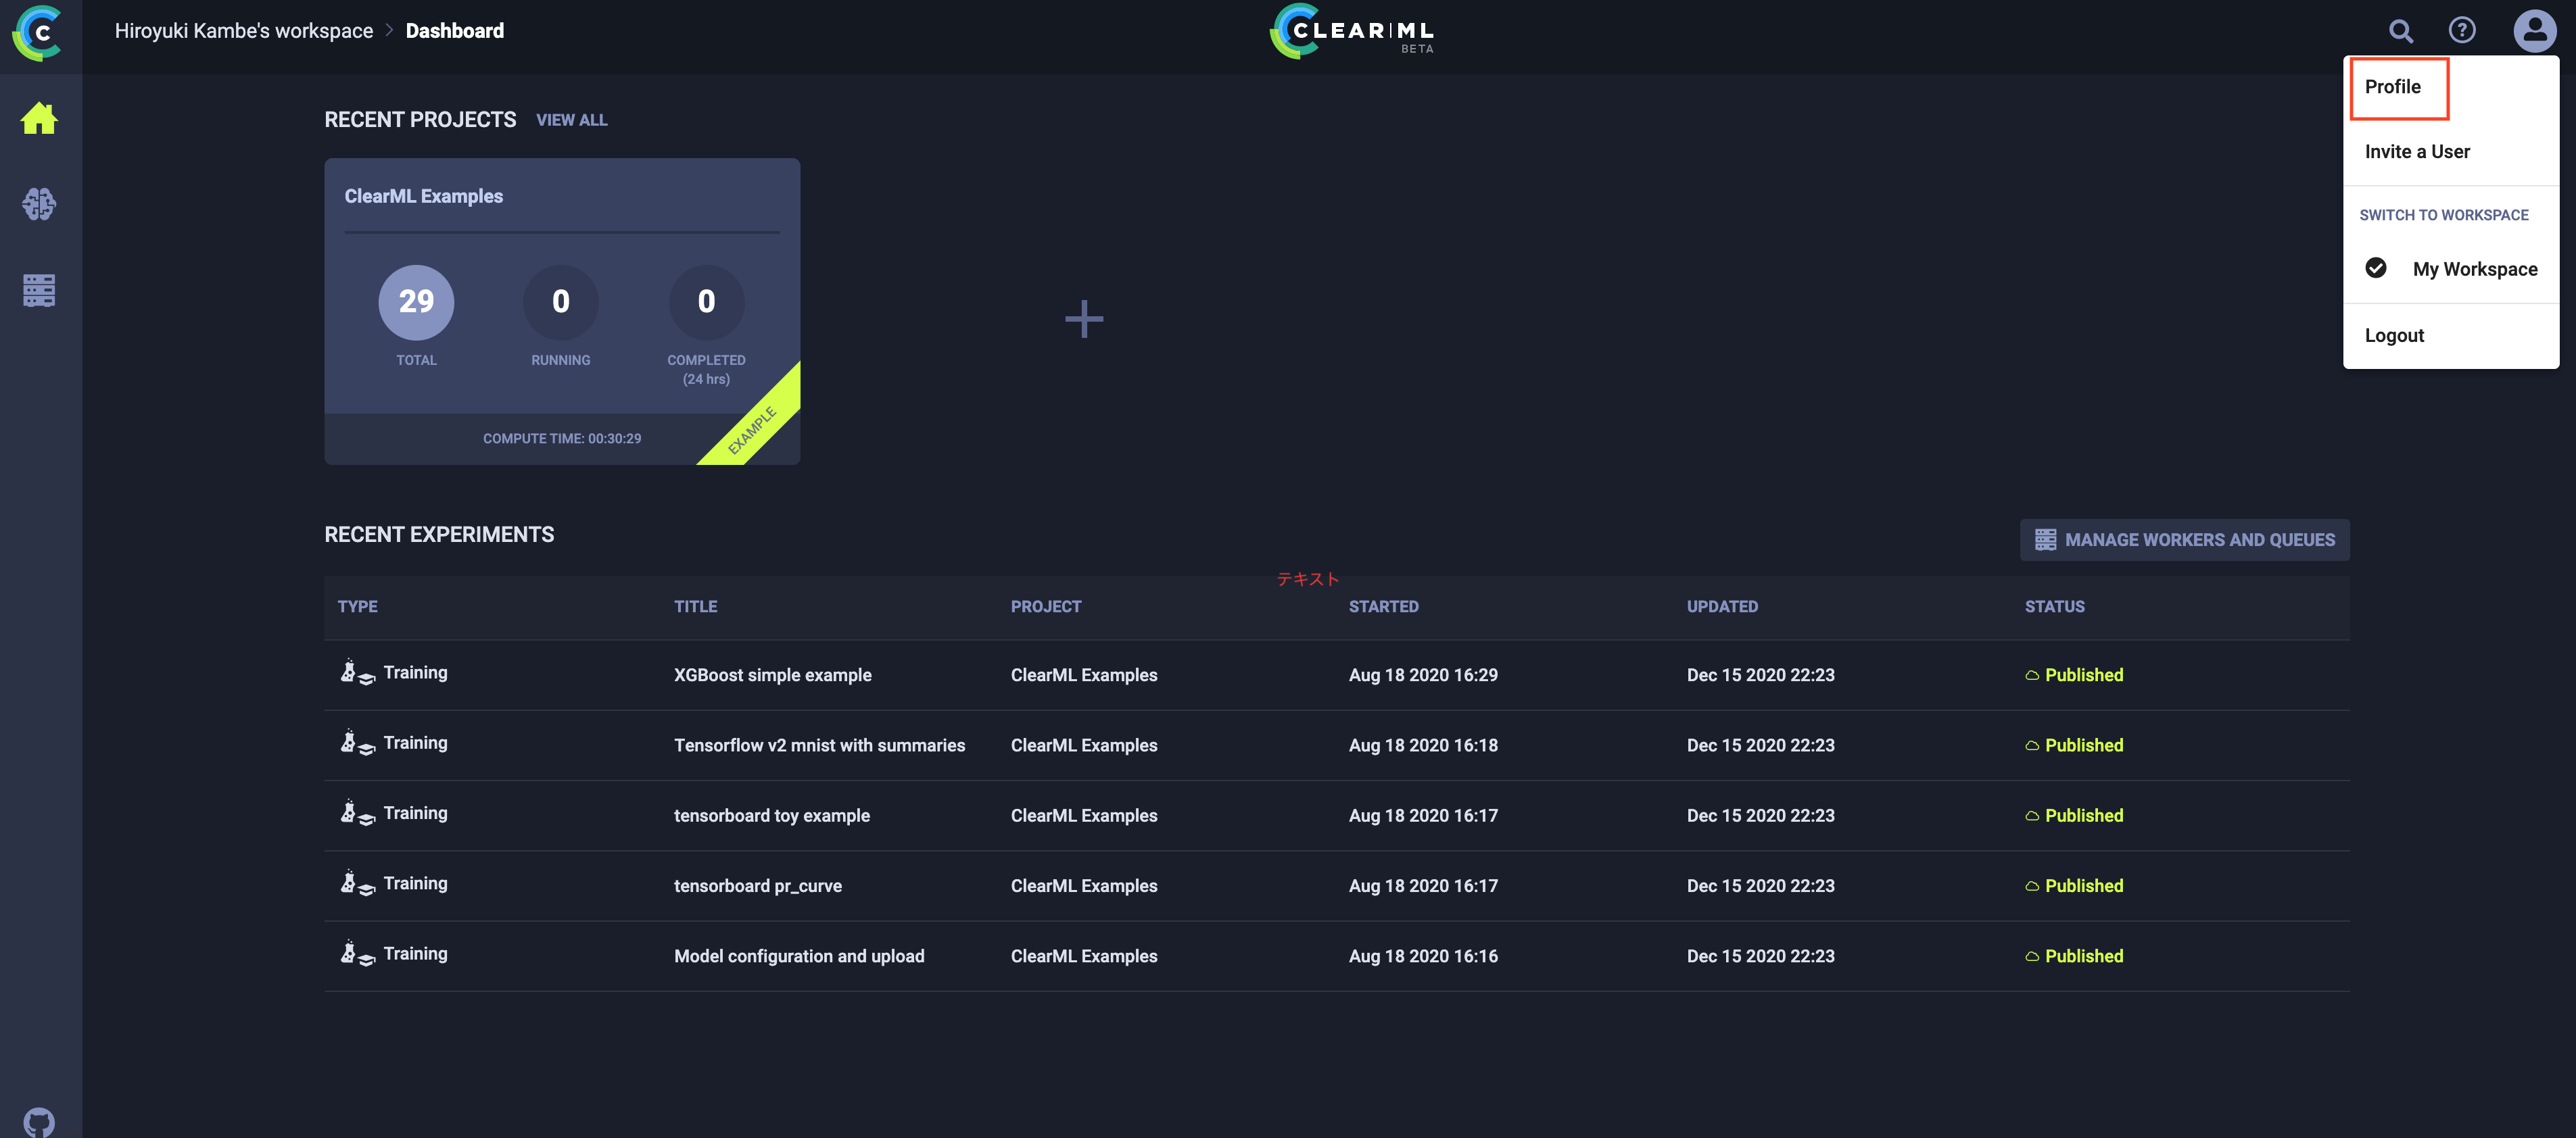
Task: Open Hiroyuki Kambe's workspace breadcrumb
Action: pyautogui.click(x=243, y=31)
